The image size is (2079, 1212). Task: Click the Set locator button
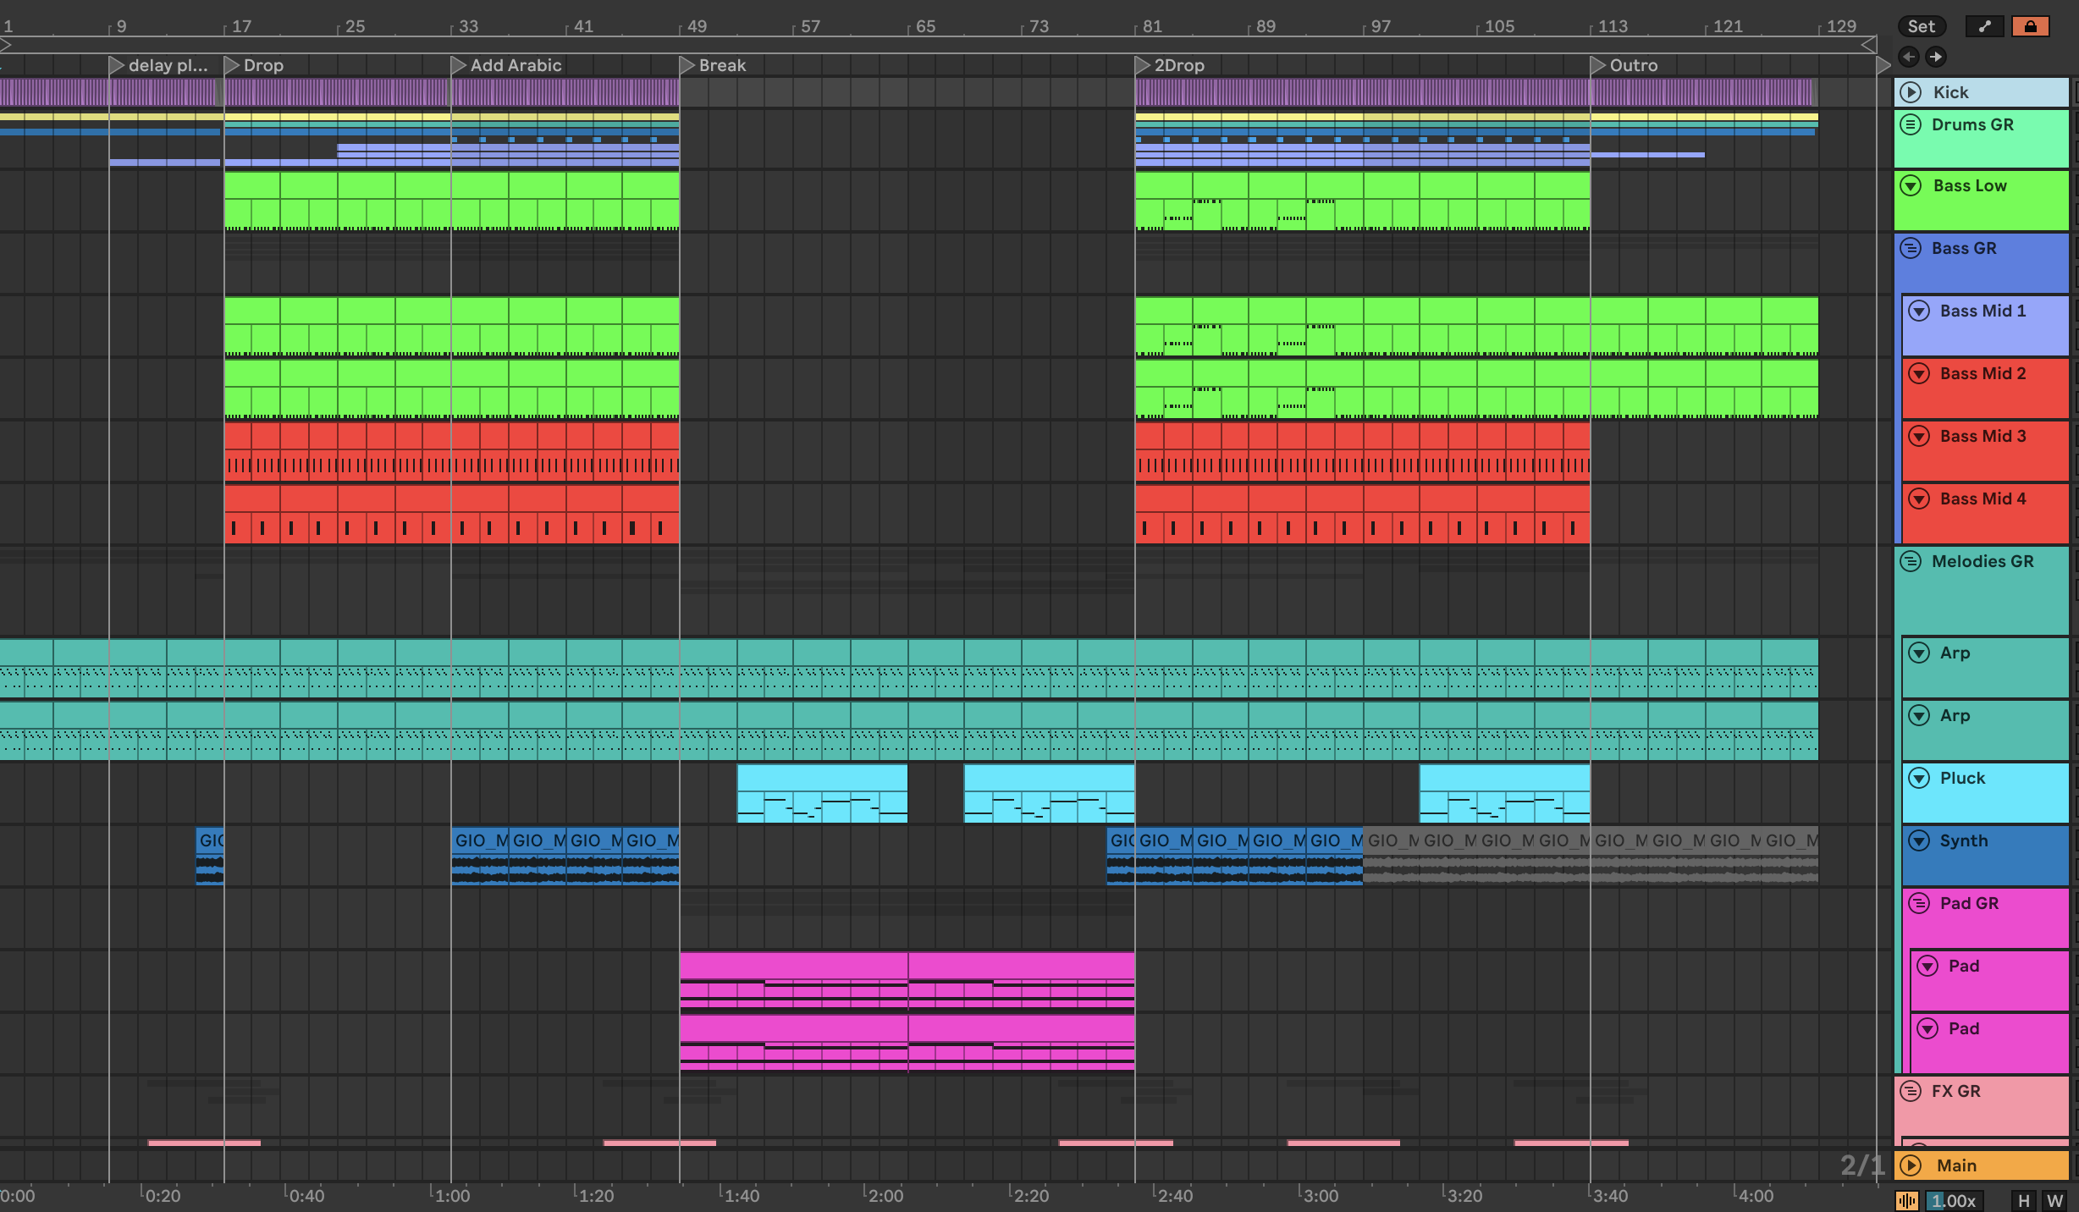click(1921, 26)
